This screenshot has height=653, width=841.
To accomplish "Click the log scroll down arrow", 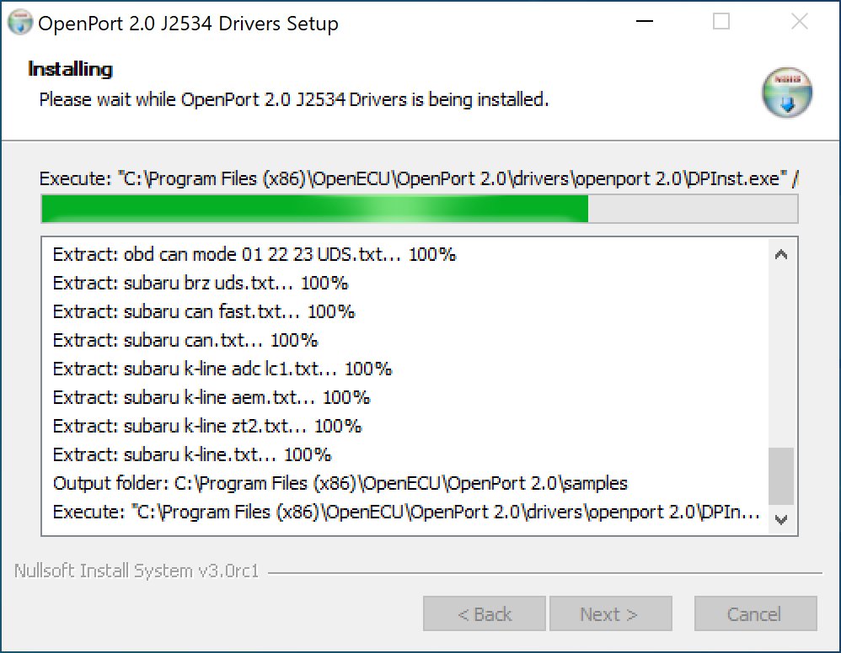I will pyautogui.click(x=781, y=519).
